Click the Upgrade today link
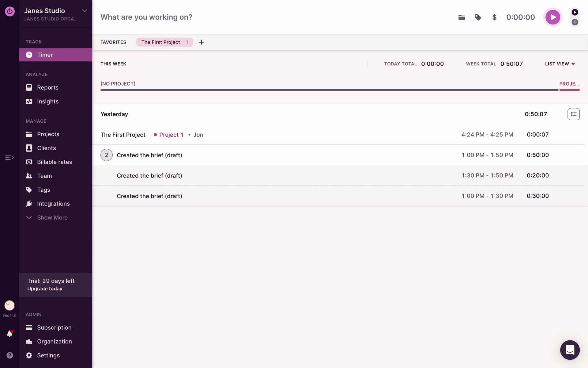 coord(45,289)
